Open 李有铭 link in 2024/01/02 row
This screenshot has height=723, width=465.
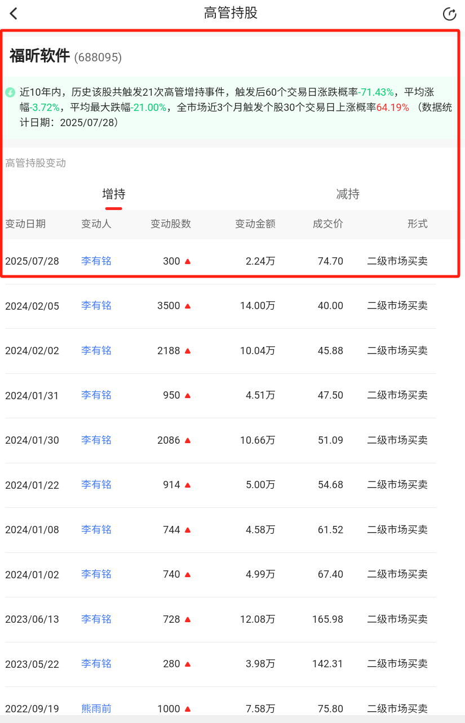[x=96, y=574]
